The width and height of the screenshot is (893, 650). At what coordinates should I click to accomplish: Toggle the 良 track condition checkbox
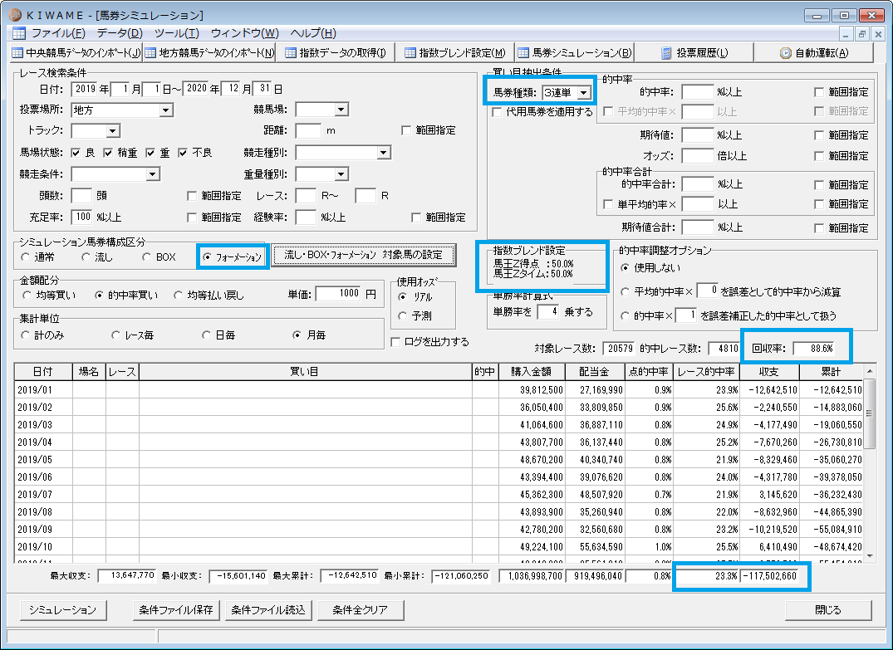click(76, 153)
